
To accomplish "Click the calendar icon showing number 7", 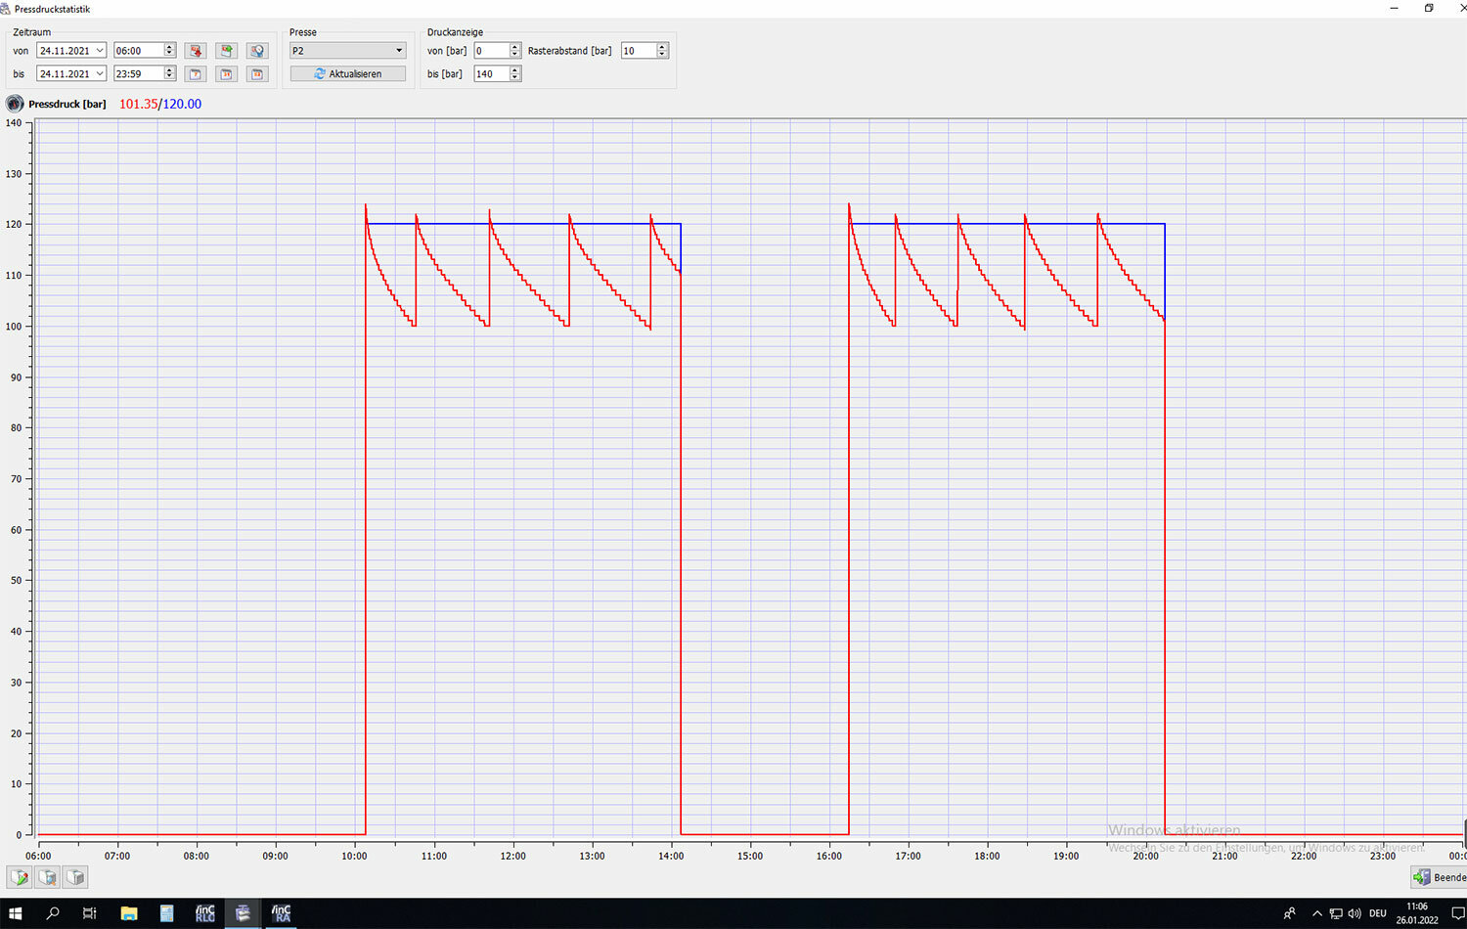I will 196,74.
